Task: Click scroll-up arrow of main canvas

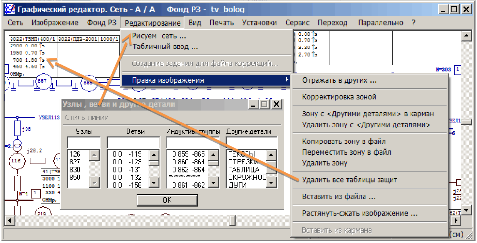Action: (x=467, y=36)
